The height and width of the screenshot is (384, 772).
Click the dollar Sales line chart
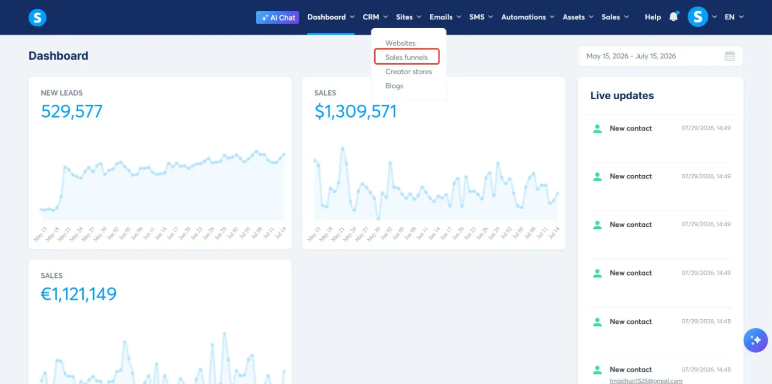(436, 184)
